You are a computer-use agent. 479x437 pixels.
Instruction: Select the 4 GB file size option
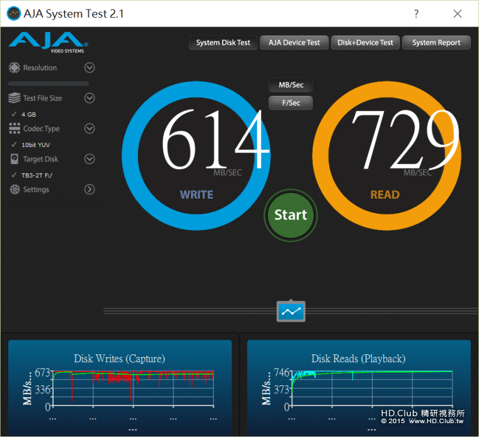28,114
